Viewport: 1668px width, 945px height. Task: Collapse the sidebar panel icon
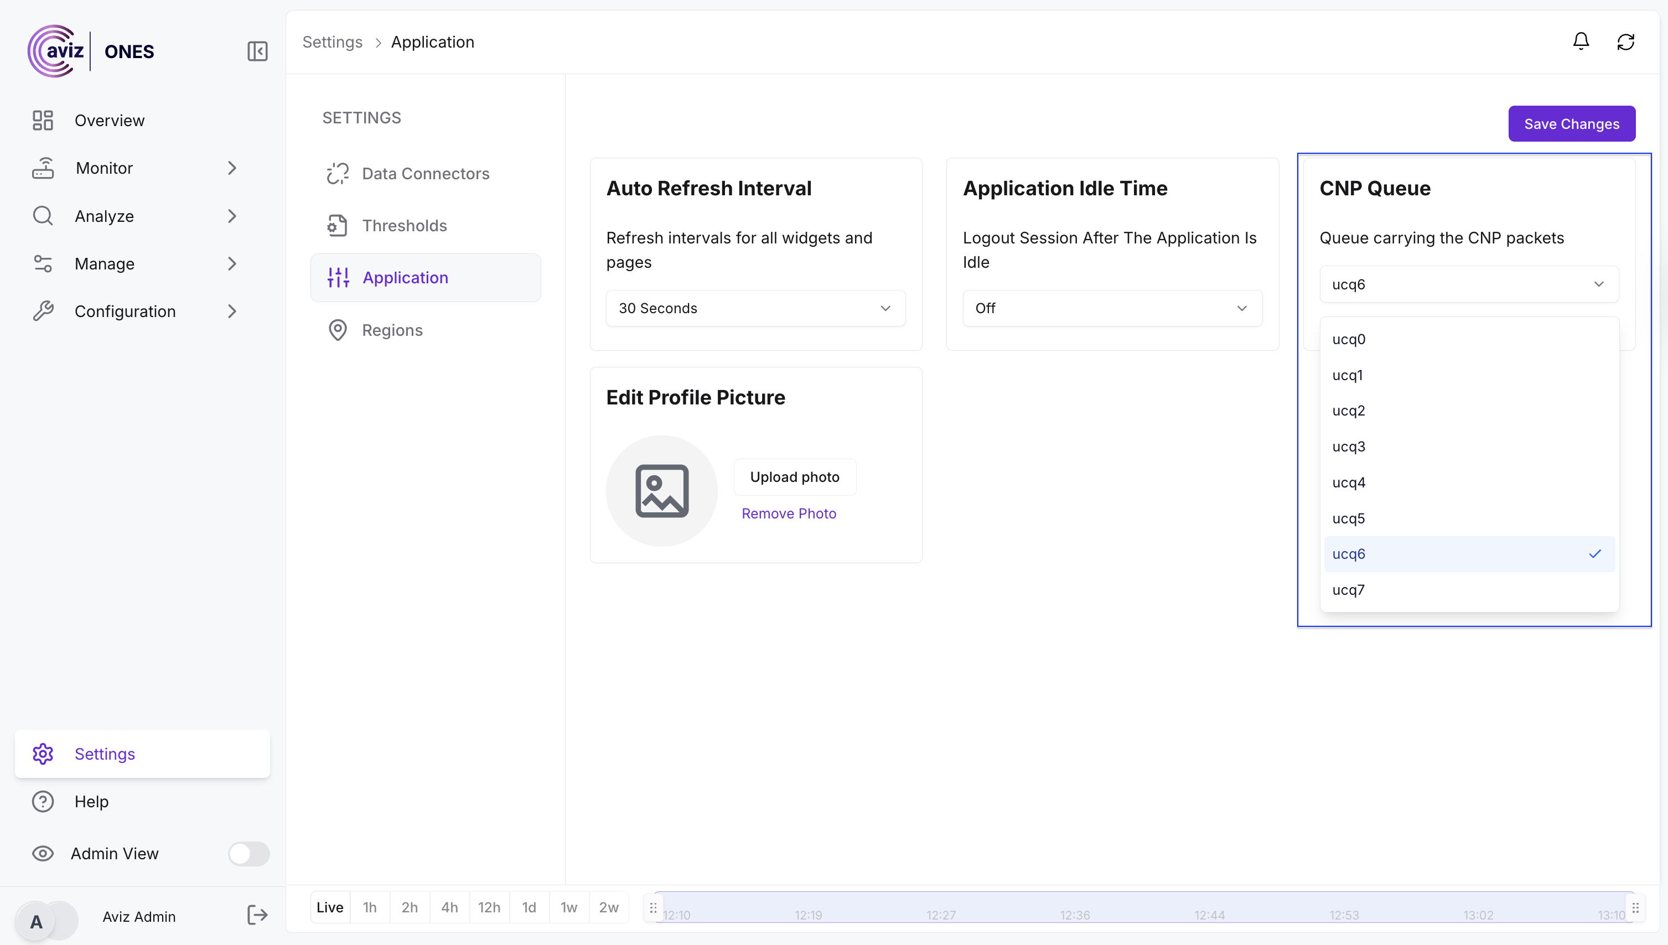[x=257, y=51]
